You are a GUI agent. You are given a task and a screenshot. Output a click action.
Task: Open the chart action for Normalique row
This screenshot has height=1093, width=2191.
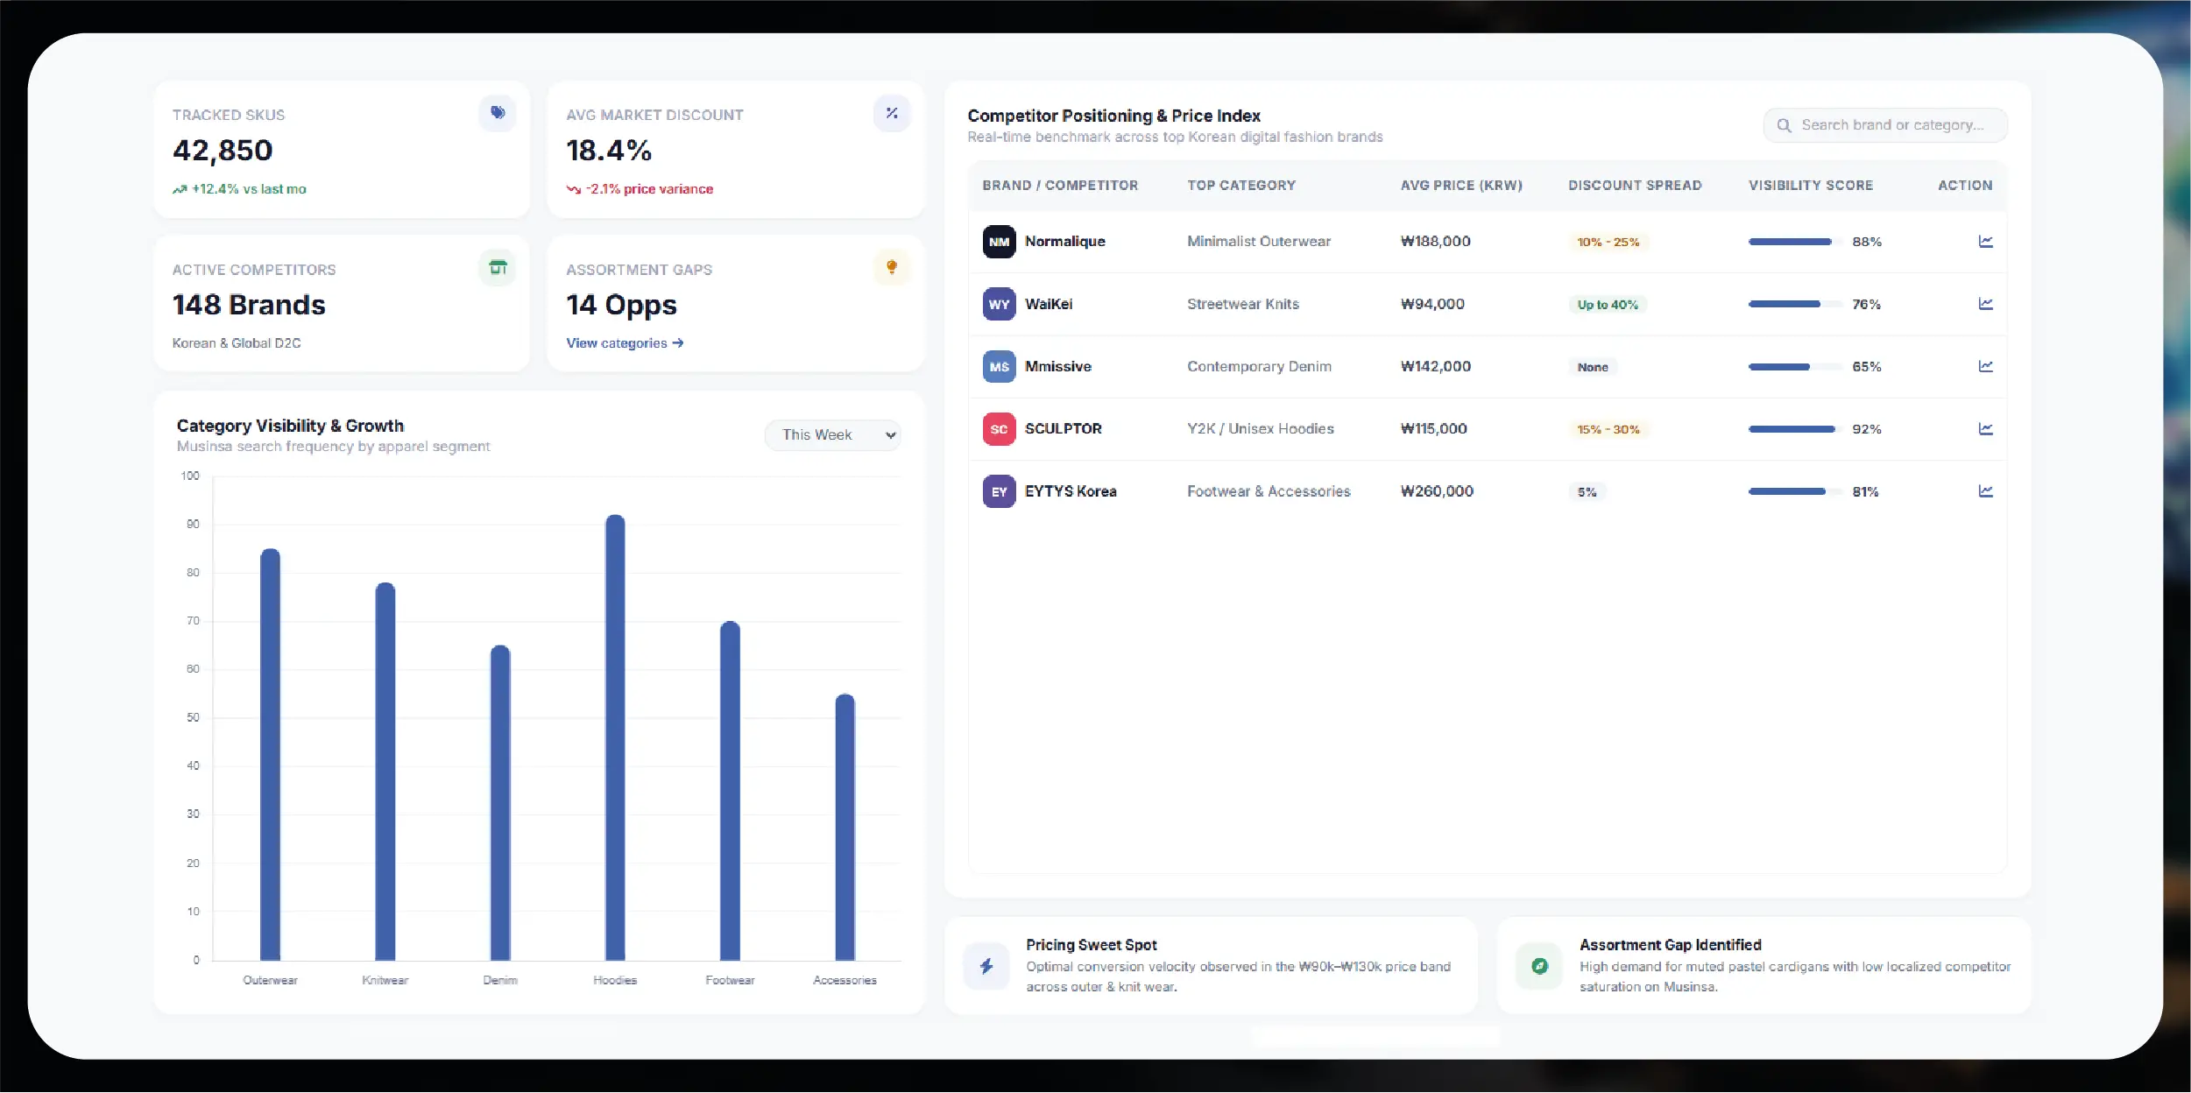pyautogui.click(x=1985, y=242)
